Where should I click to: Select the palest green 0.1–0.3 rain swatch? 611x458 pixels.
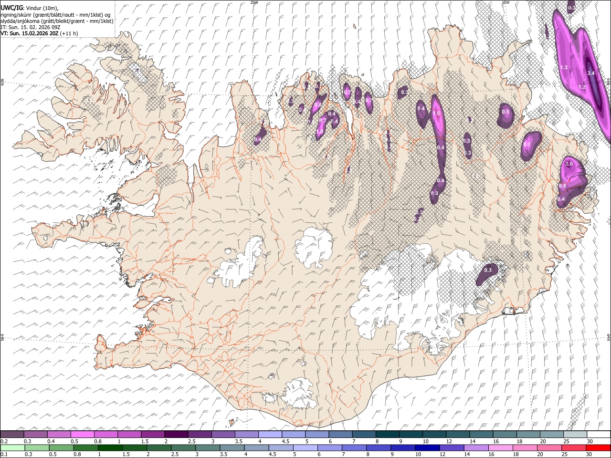click(x=12, y=448)
